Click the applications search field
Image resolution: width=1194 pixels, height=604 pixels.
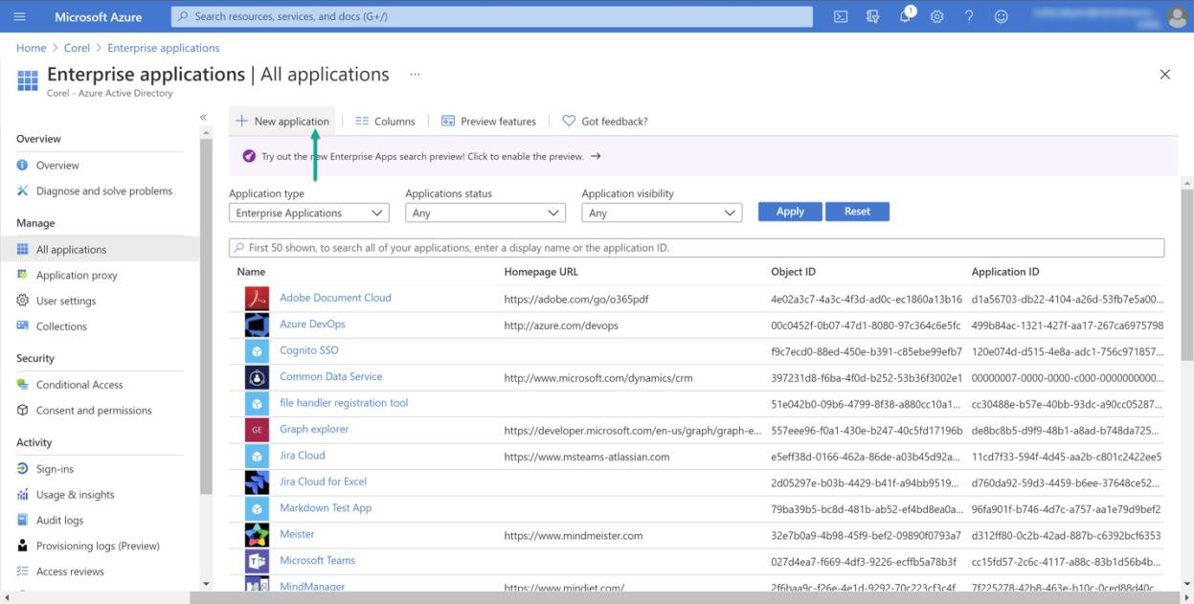pyautogui.click(x=696, y=248)
